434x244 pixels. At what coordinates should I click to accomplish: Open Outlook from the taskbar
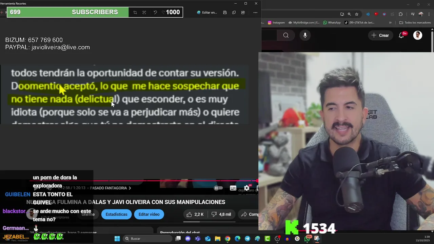pos(208,239)
